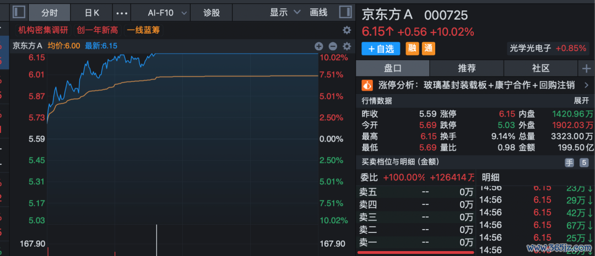
Task: Click the 外盘 1902.03万 value
Action: (572, 125)
